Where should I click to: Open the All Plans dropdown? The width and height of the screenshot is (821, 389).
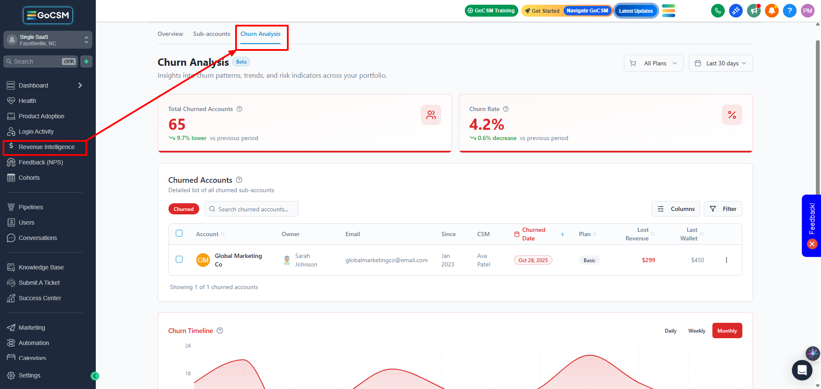[x=653, y=63]
